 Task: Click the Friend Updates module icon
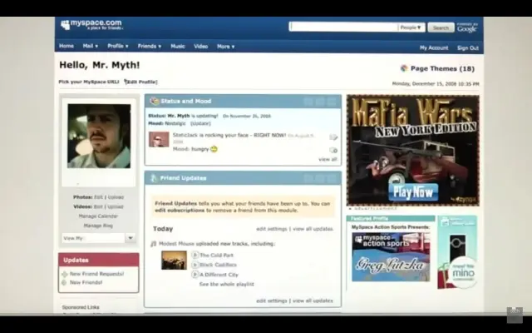click(x=153, y=178)
